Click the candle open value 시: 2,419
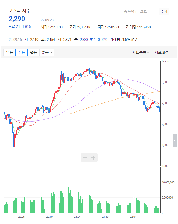The height and width of the screenshot is (224, 178). coord(31,40)
